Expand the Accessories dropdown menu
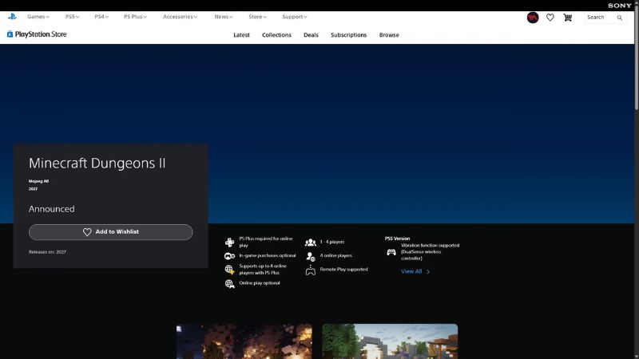Viewport: 639px width, 359px height. pos(181,17)
